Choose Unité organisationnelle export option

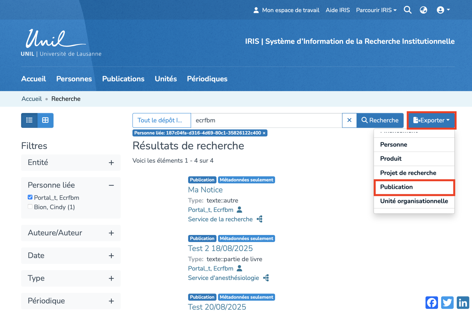click(414, 201)
